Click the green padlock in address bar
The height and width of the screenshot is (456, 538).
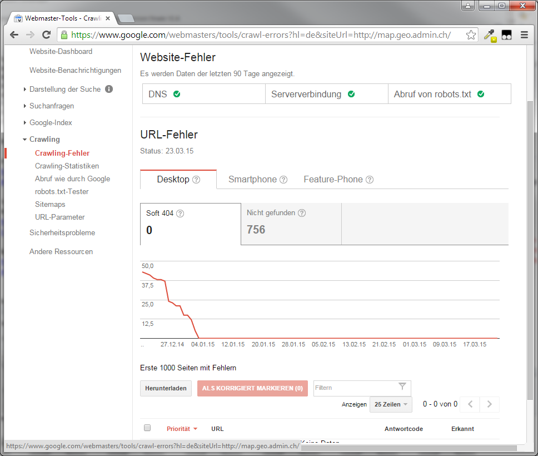(64, 34)
